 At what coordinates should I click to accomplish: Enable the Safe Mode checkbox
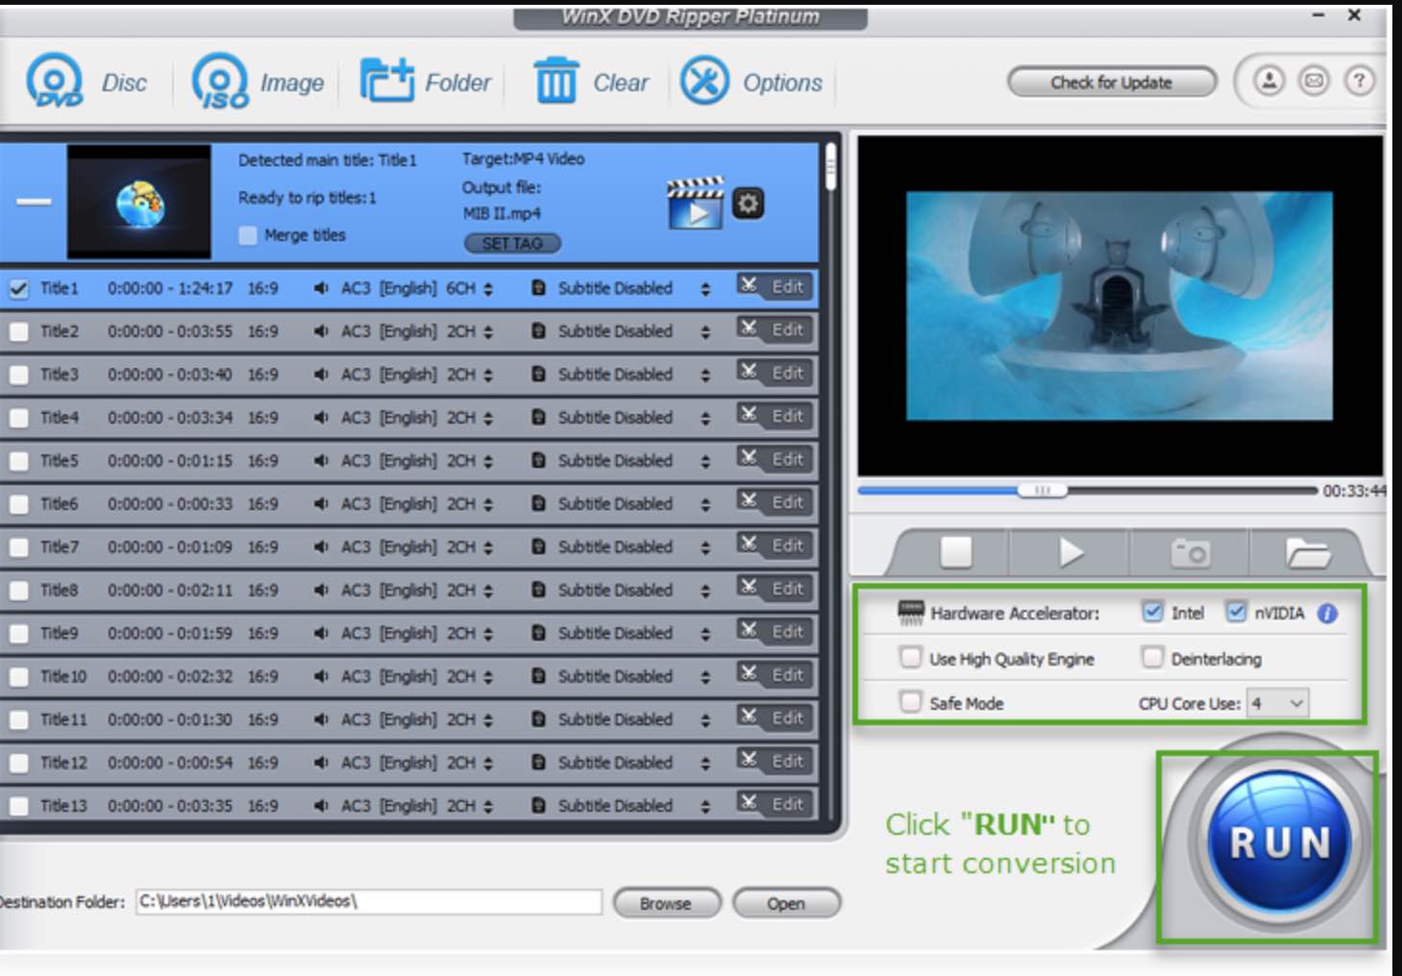[910, 702]
